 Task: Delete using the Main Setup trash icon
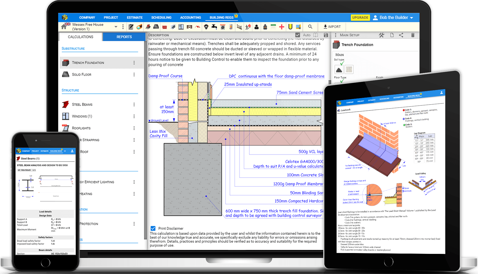click(x=413, y=35)
